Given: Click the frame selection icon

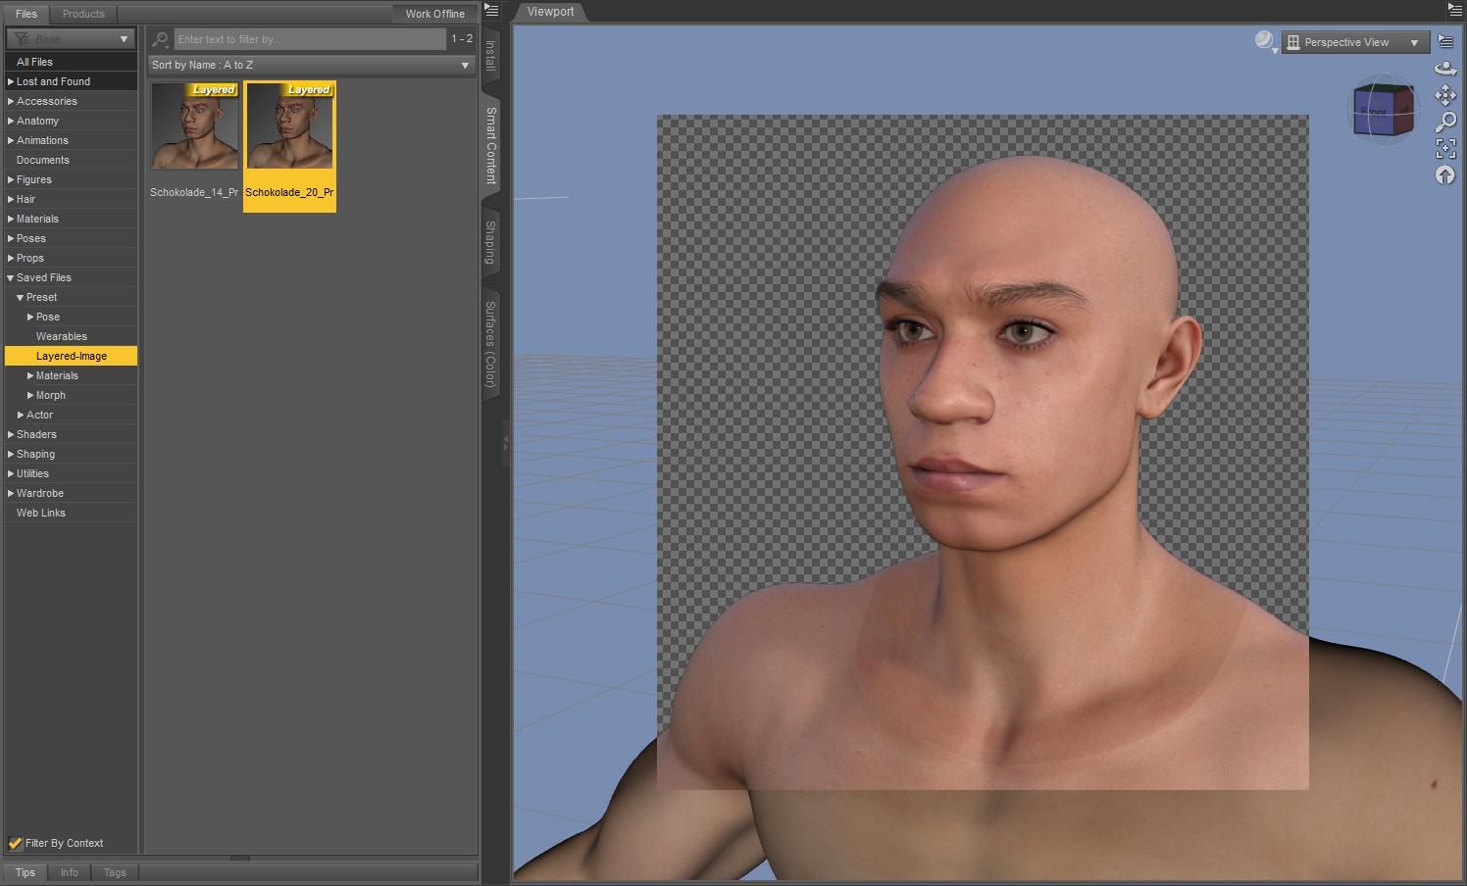Looking at the screenshot, I should point(1445,148).
